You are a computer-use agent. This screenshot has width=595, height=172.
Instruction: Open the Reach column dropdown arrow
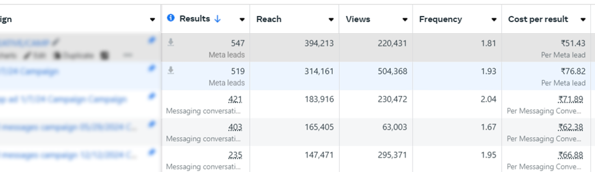(x=331, y=20)
